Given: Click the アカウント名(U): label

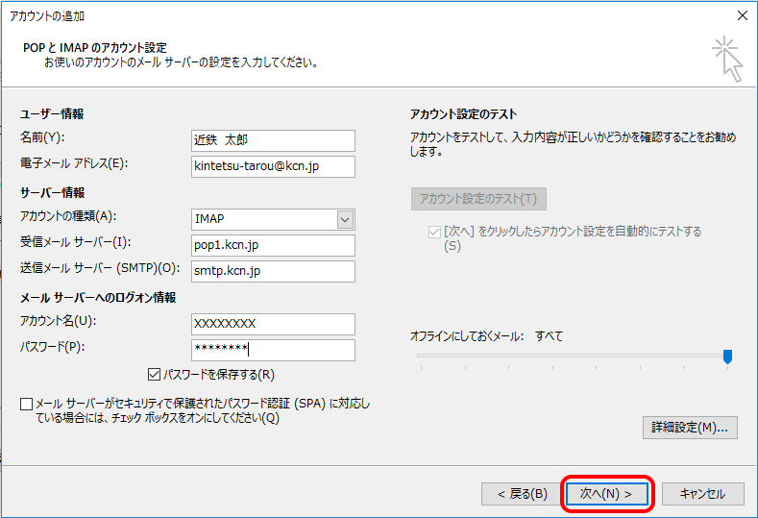Looking at the screenshot, I should click(58, 321).
